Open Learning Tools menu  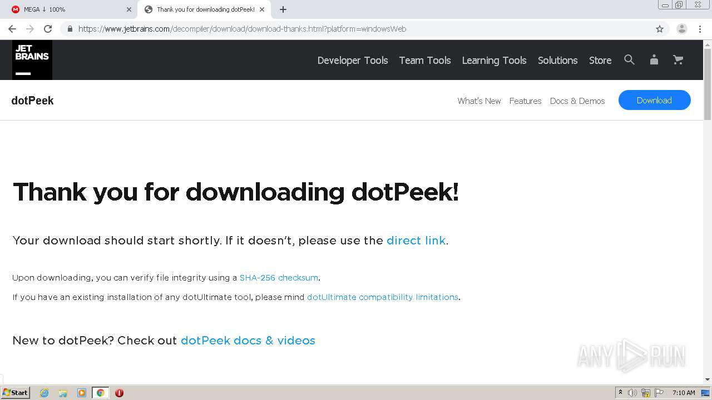(x=494, y=60)
